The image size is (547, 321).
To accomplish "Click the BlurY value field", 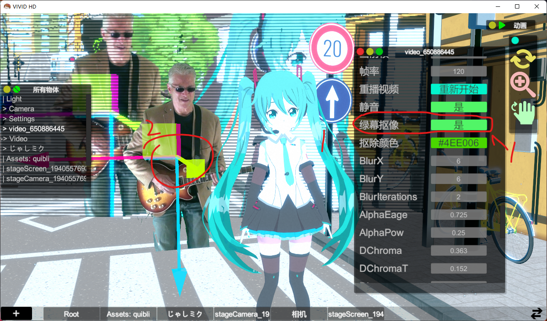I will [459, 179].
